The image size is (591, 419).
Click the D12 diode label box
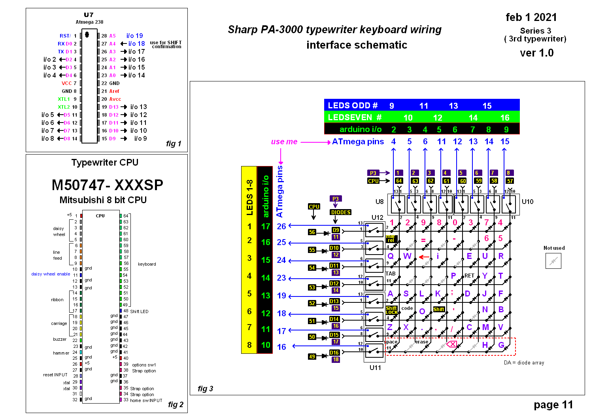tap(334, 283)
